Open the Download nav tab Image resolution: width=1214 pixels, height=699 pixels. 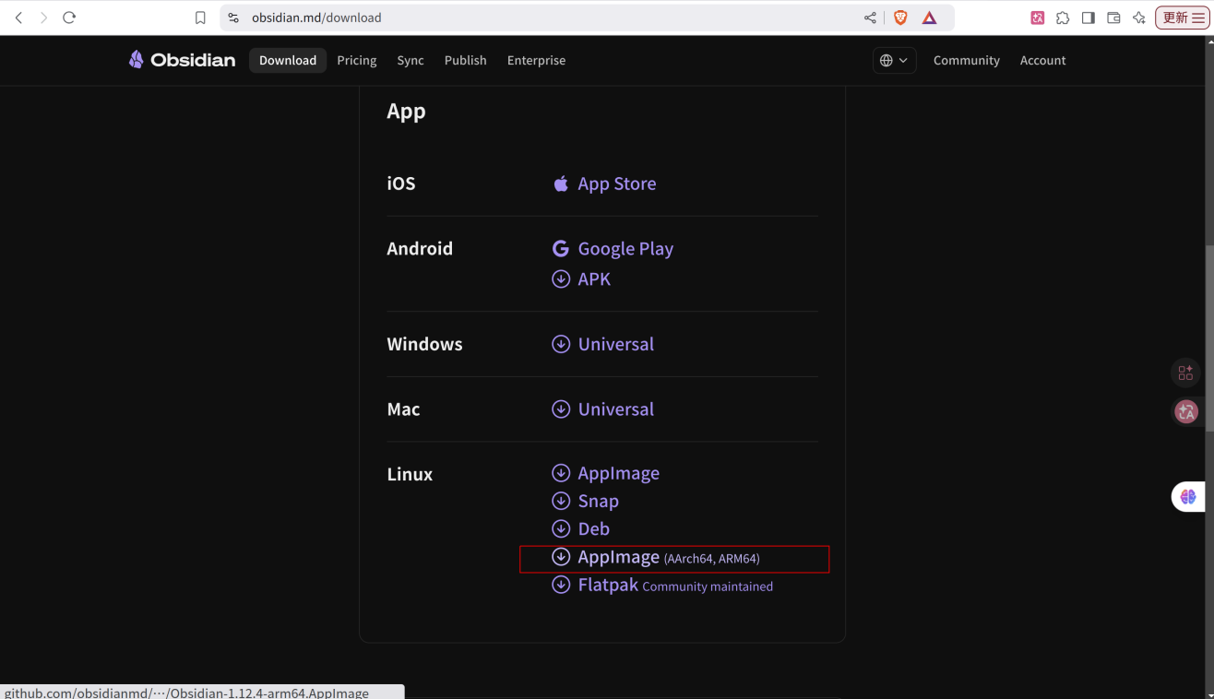click(x=288, y=60)
